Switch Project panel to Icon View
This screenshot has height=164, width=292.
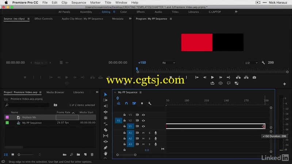click(x=13, y=155)
